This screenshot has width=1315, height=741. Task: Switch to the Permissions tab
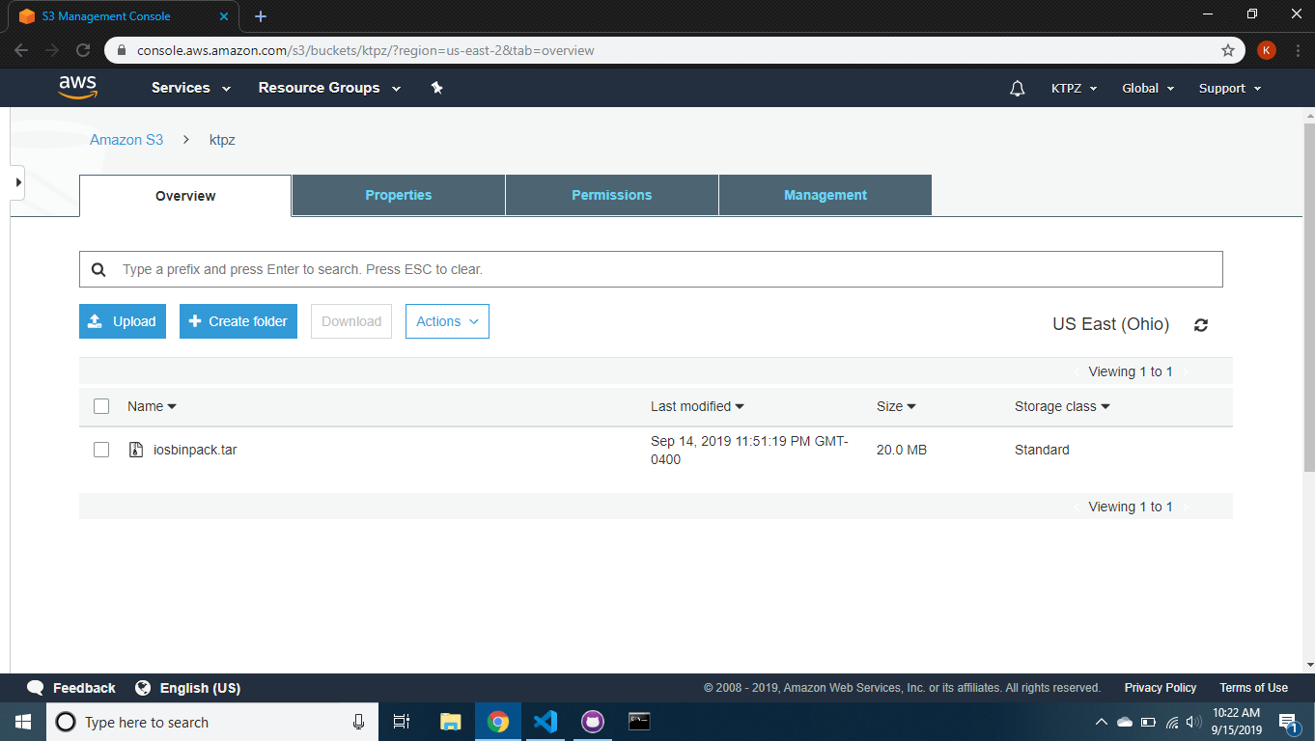612,195
